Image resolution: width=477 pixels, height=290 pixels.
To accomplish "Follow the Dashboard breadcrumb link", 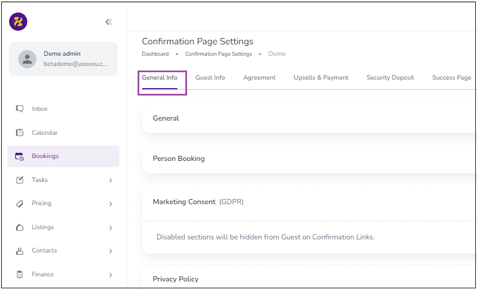I will pyautogui.click(x=155, y=54).
